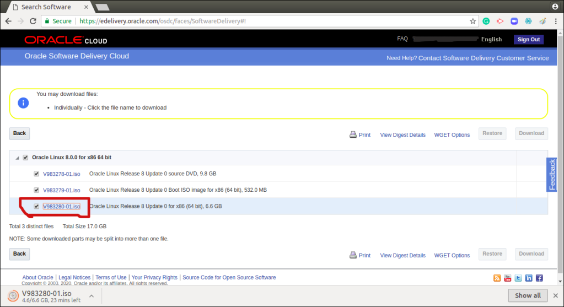This screenshot has width=564, height=307.
Task: Open the English language selector
Action: coord(491,39)
